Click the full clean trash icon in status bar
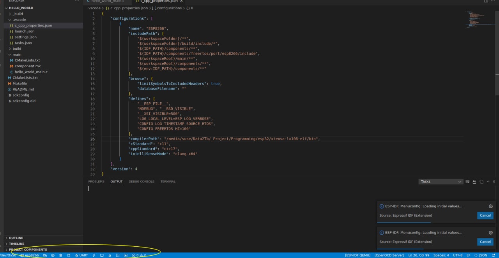 60,255
